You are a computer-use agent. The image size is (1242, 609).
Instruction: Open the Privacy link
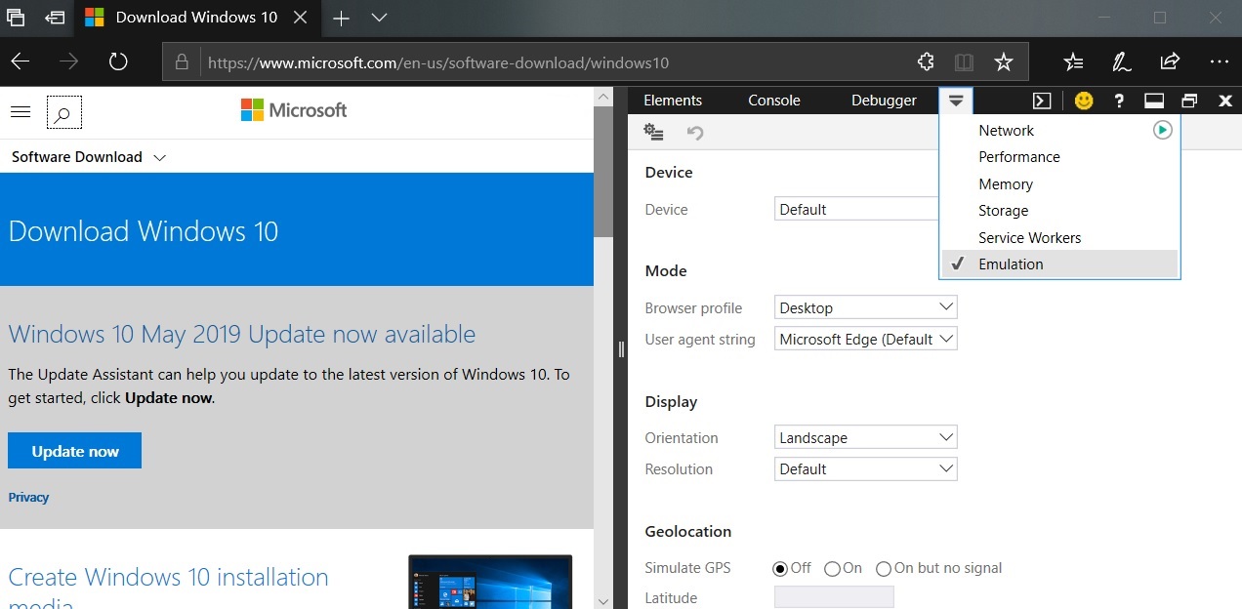pos(28,498)
